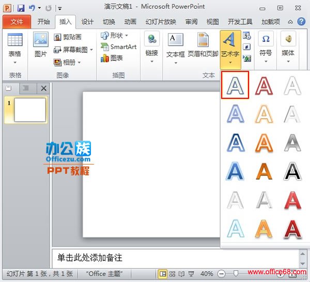Click the 屏幕截图 screenshot button

click(70, 50)
